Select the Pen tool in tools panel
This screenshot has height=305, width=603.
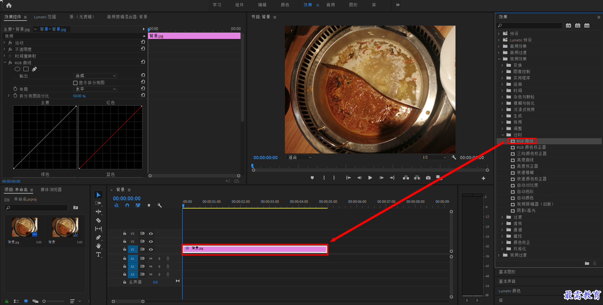[x=98, y=237]
